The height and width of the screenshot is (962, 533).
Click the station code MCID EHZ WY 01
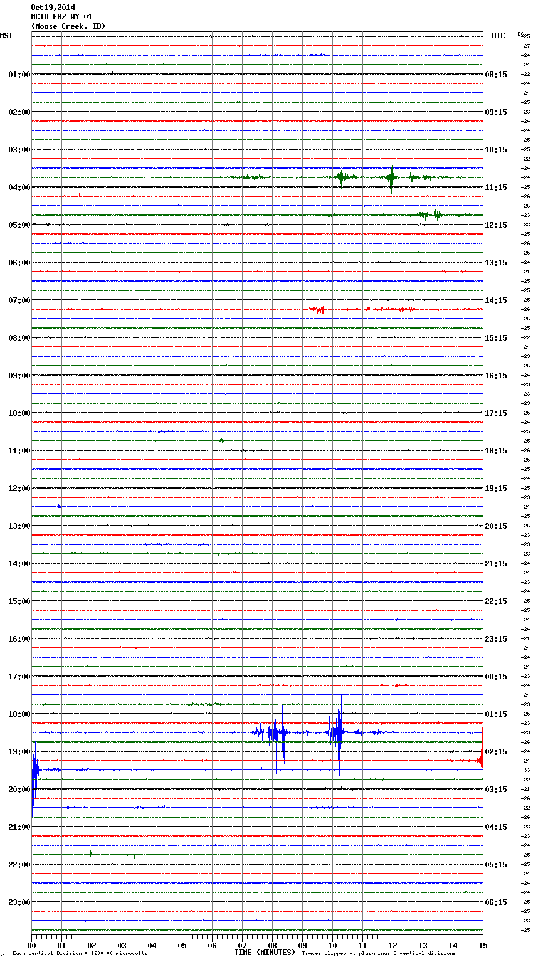[x=61, y=17]
